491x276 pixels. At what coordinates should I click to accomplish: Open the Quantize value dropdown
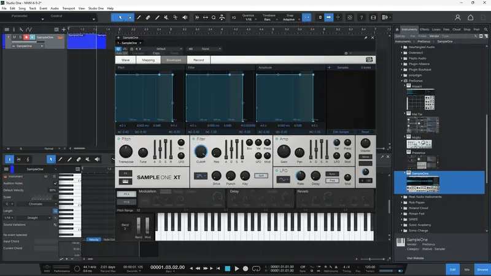click(x=250, y=20)
